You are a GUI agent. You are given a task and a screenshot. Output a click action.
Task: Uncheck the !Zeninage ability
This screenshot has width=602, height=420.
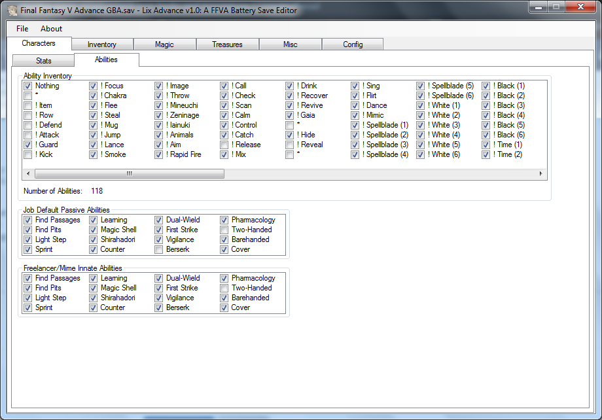tap(158, 115)
